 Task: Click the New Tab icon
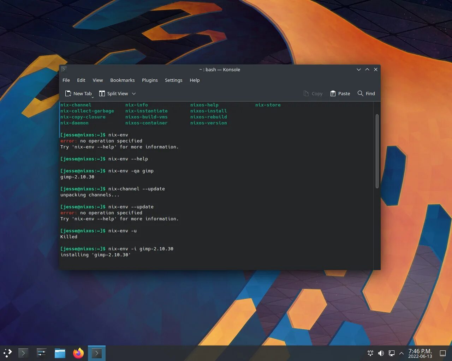pyautogui.click(x=68, y=93)
